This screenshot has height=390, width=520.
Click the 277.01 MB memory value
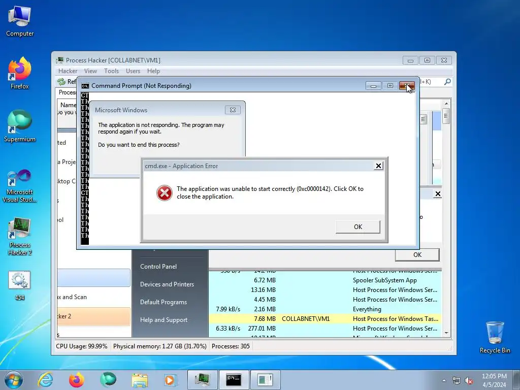click(262, 329)
